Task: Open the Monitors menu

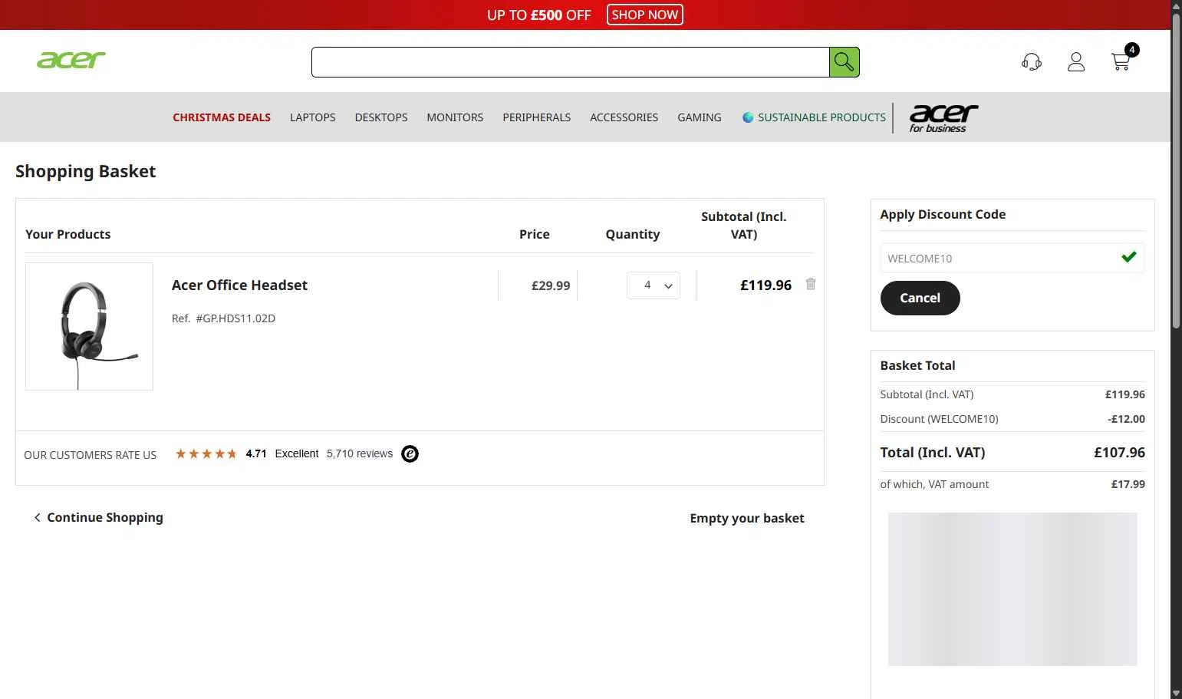Action: tap(455, 117)
